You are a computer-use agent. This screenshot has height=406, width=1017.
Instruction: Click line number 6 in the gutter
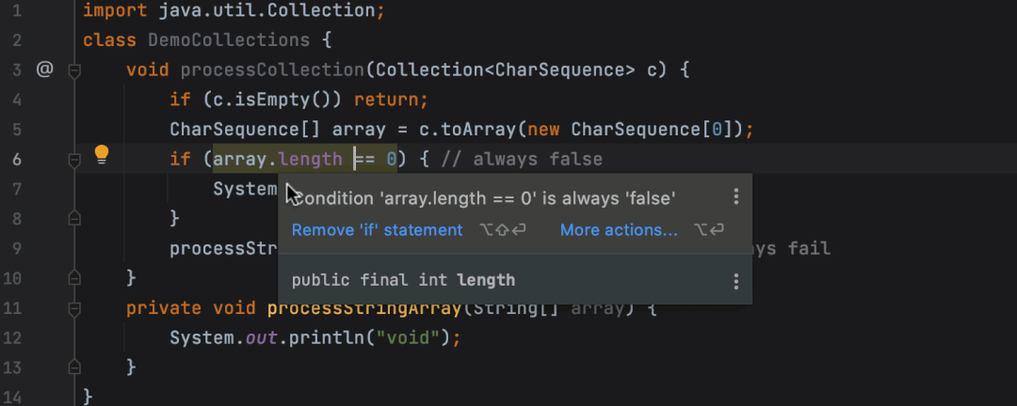click(16, 159)
